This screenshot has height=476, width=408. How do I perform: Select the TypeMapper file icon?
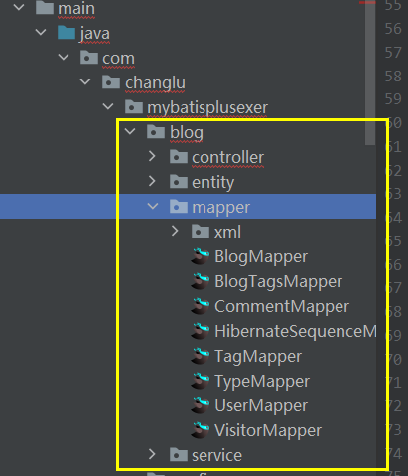click(201, 381)
